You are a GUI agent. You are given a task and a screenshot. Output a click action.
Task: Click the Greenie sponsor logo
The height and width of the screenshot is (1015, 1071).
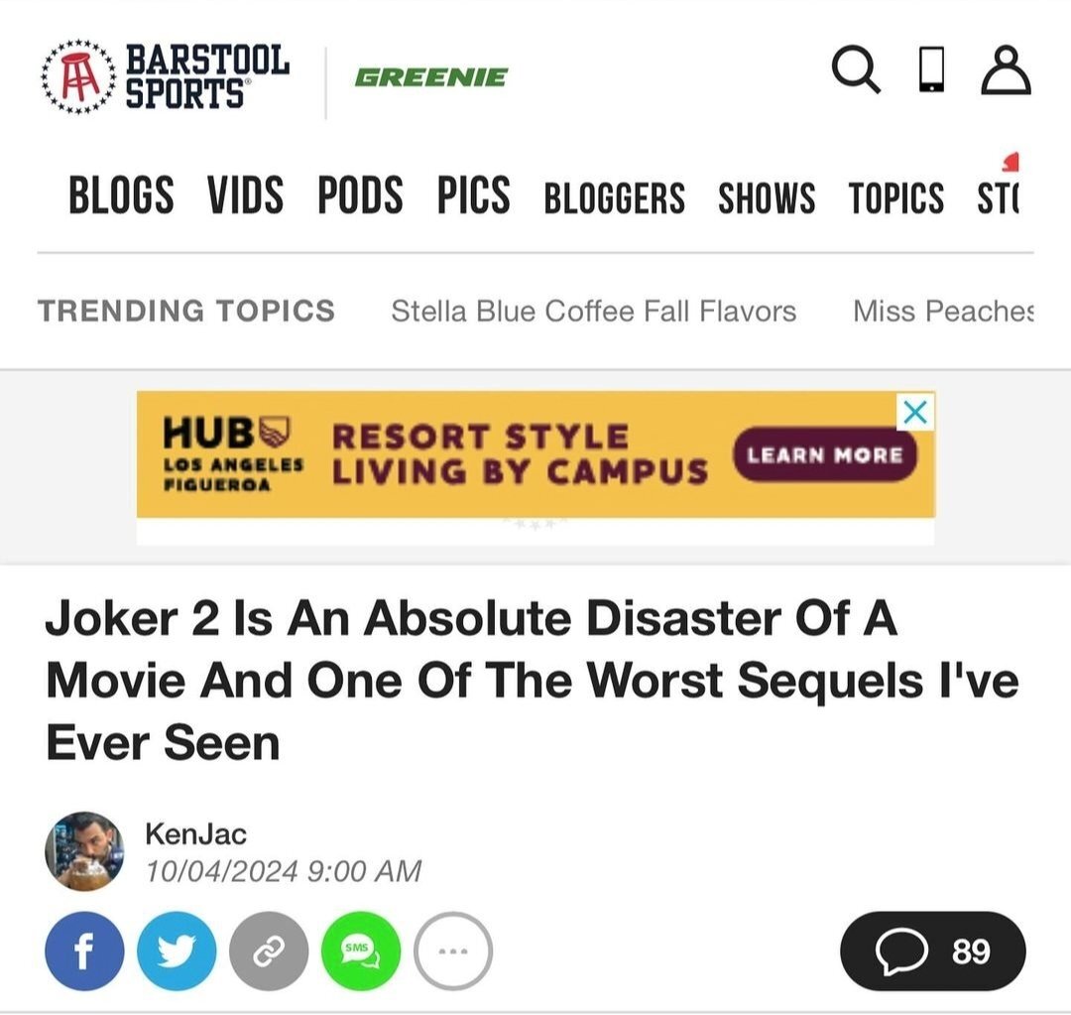(x=430, y=77)
